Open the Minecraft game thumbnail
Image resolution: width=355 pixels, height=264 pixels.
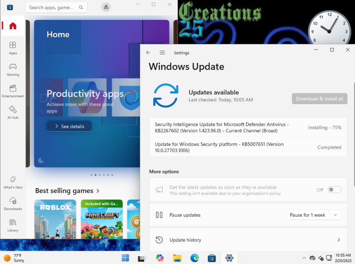[102, 219]
